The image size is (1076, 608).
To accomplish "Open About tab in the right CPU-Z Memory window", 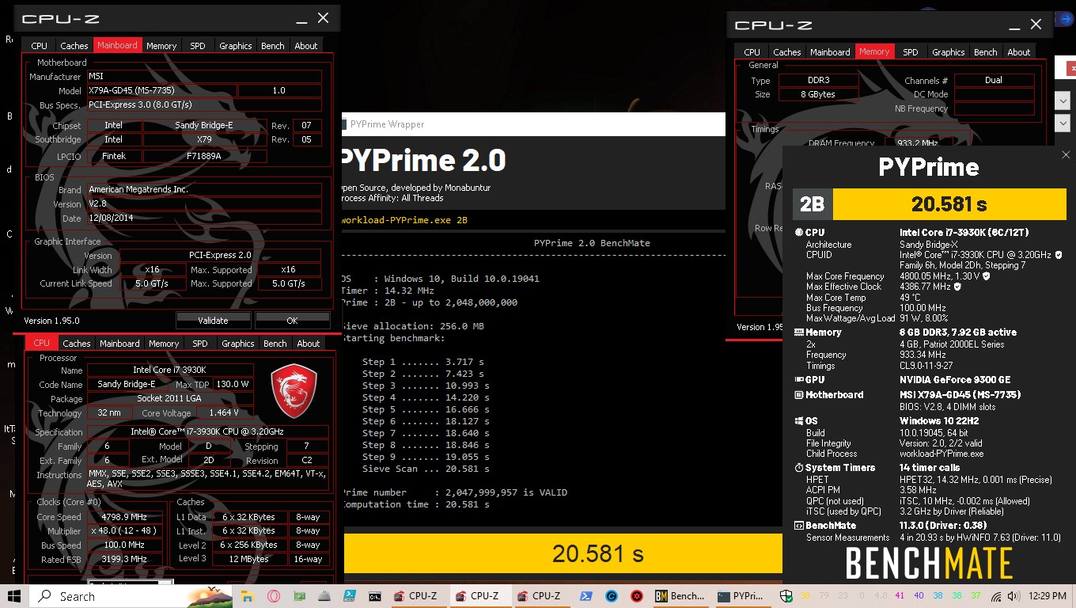I will click(1019, 52).
